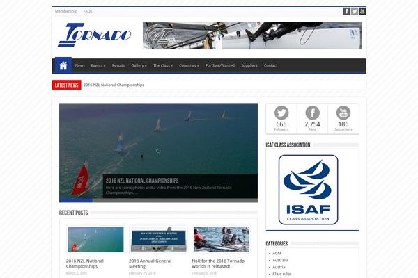Open the FAQs link
This screenshot has height=278, width=418.
pyautogui.click(x=88, y=11)
